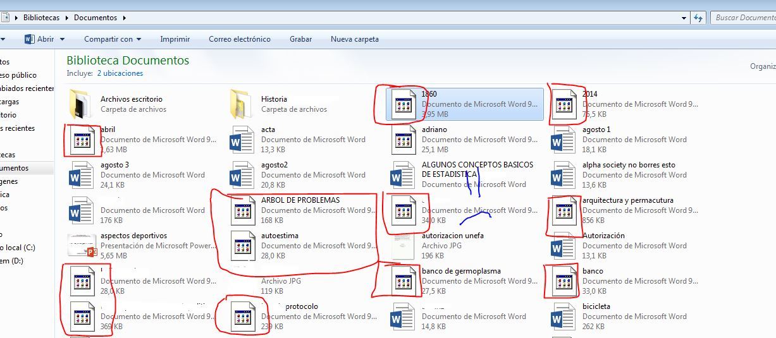This screenshot has width=776, height=338.
Task: Expand the address bar history dropdown
Action: 684,18
